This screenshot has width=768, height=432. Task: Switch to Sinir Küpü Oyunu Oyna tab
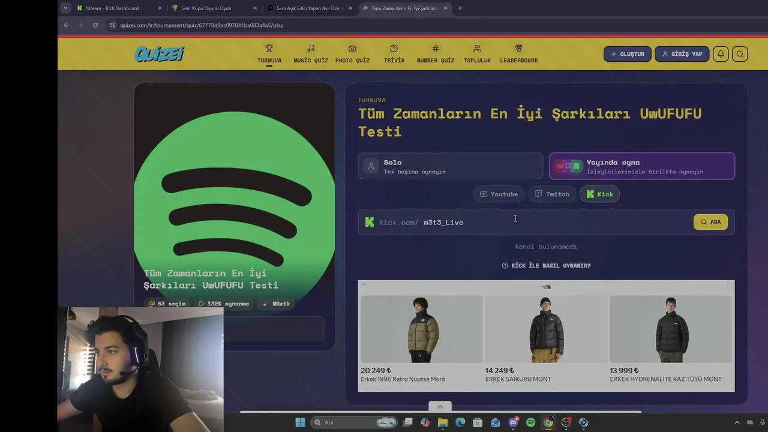[206, 8]
